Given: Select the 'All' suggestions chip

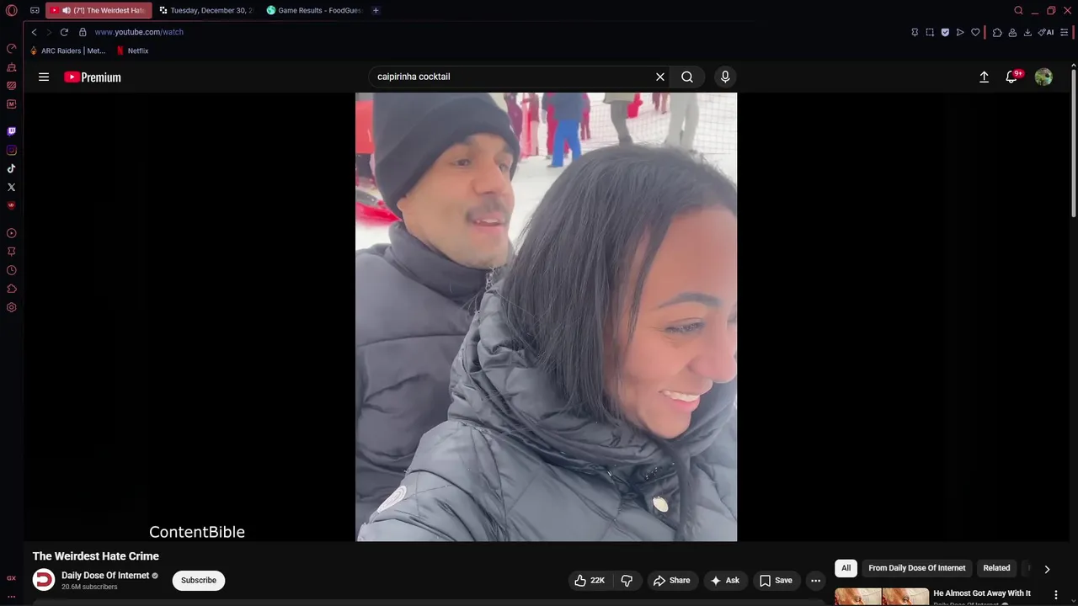Looking at the screenshot, I should tap(846, 568).
